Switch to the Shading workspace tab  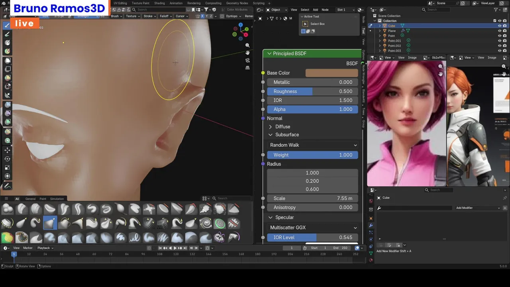point(159,3)
